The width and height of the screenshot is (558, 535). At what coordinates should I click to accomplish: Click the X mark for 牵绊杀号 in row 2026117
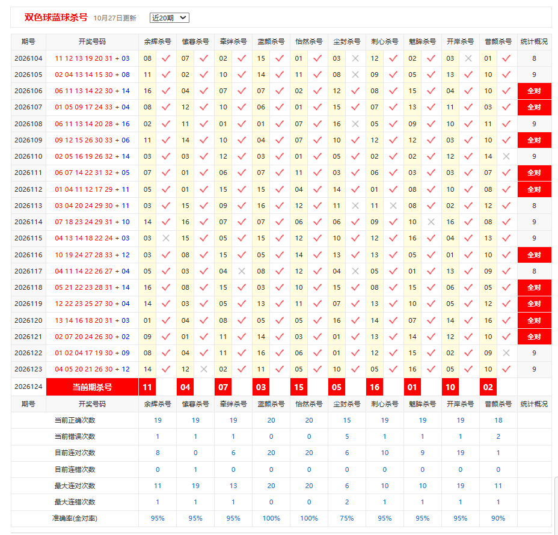(242, 271)
